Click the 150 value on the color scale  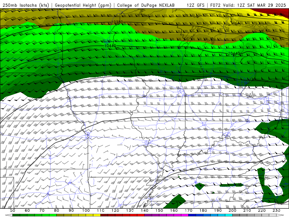pyautogui.click(x=159, y=210)
